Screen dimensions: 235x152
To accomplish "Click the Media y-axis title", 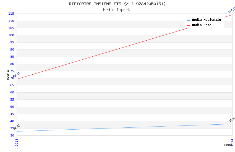I will [x=8, y=75].
